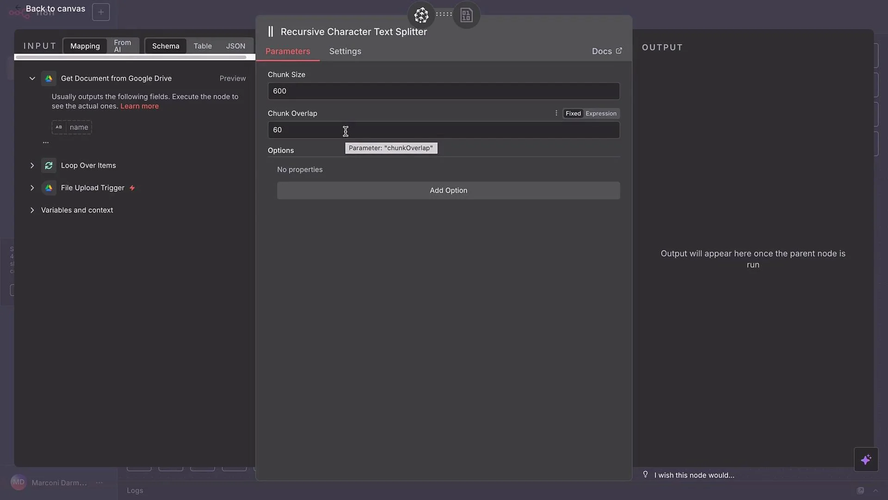888x500 pixels.
Task: Switch to the Parameters tab
Action: click(288, 51)
